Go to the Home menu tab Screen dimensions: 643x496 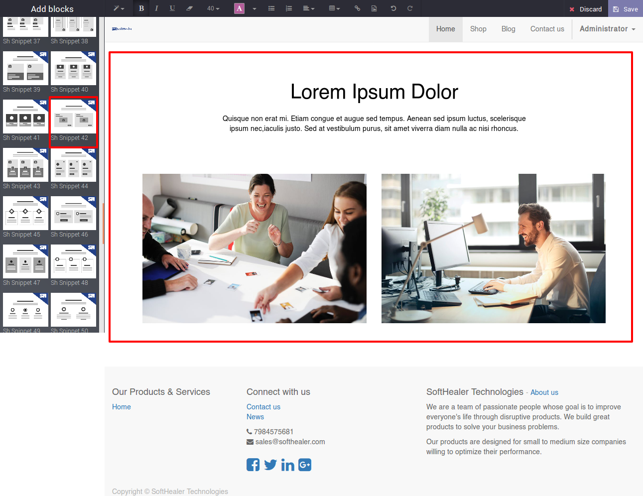pyautogui.click(x=446, y=29)
